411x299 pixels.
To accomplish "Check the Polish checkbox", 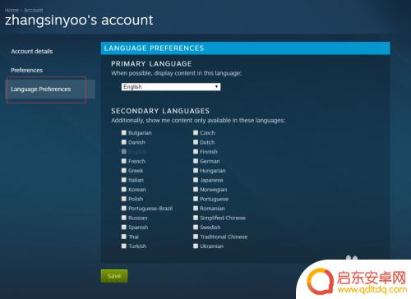I will pyautogui.click(x=124, y=199).
